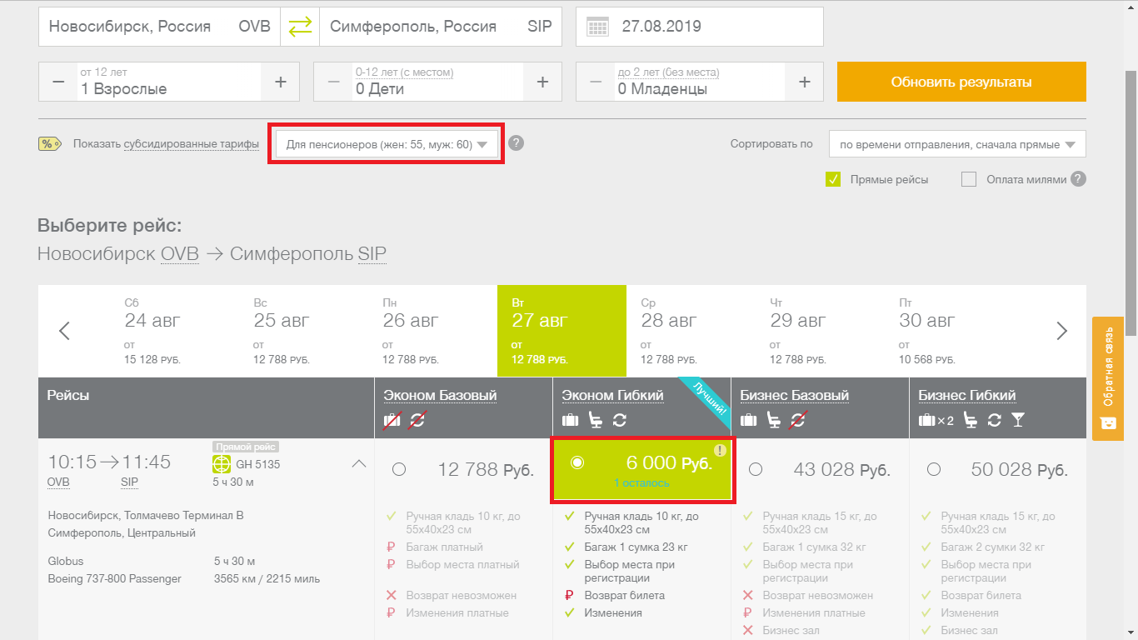Select 6 000 Руб. Эконом Гибкий fare
The width and height of the screenshot is (1138, 640).
point(577,462)
